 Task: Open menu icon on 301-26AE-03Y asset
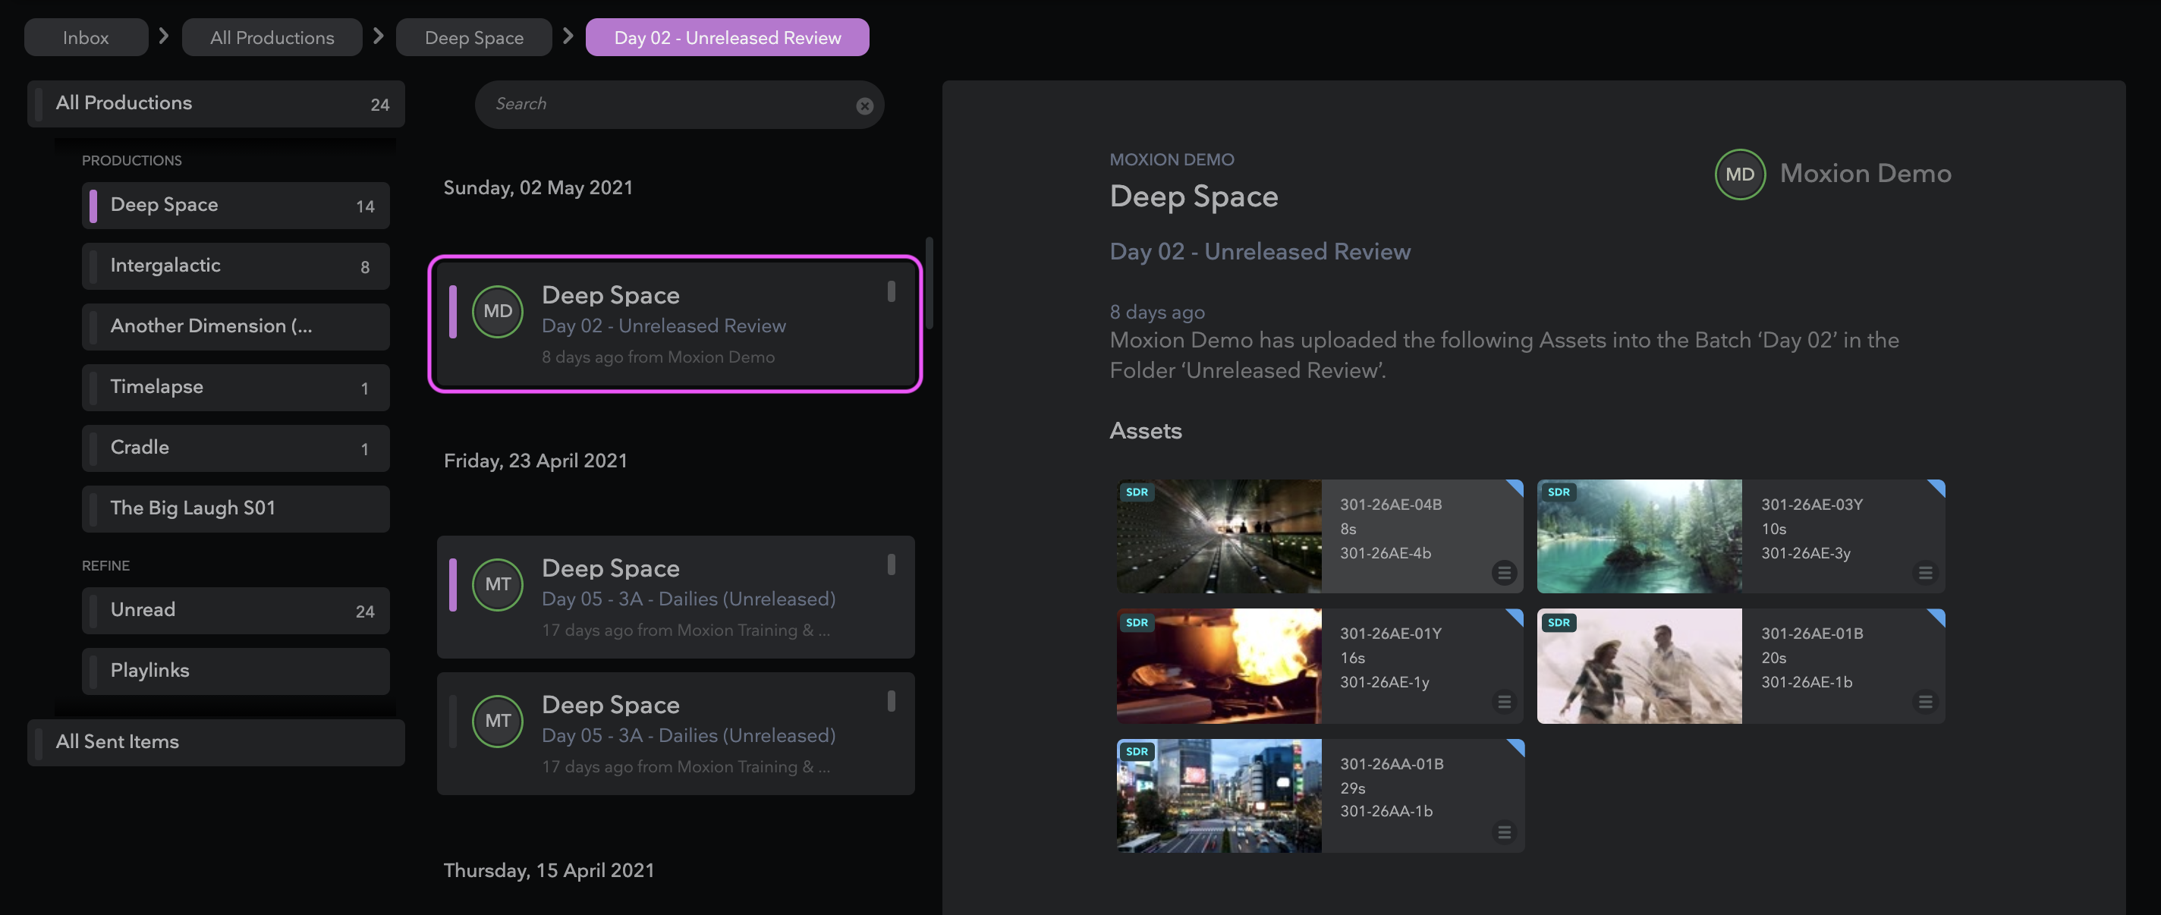[1924, 573]
